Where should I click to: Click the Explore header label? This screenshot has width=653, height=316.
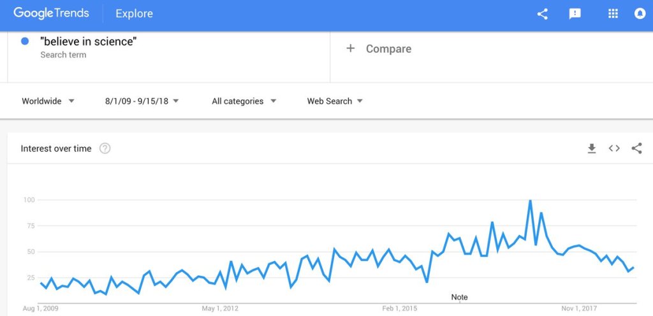pyautogui.click(x=134, y=13)
